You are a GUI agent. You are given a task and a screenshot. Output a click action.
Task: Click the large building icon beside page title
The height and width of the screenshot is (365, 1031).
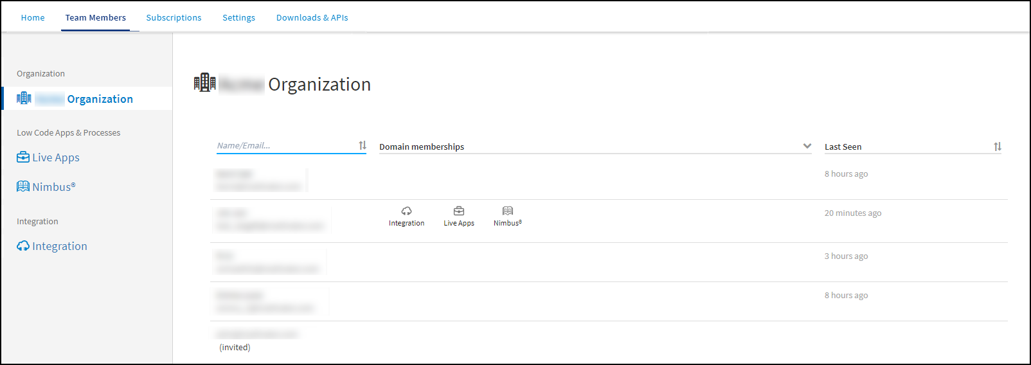tap(204, 83)
